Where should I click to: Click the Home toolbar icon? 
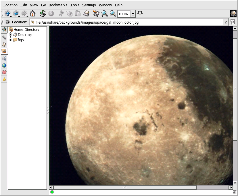coord(32,14)
